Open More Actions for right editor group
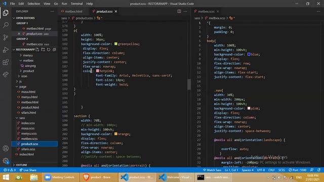Viewport: 324px width, 182px height. pyautogui.click(x=318, y=11)
